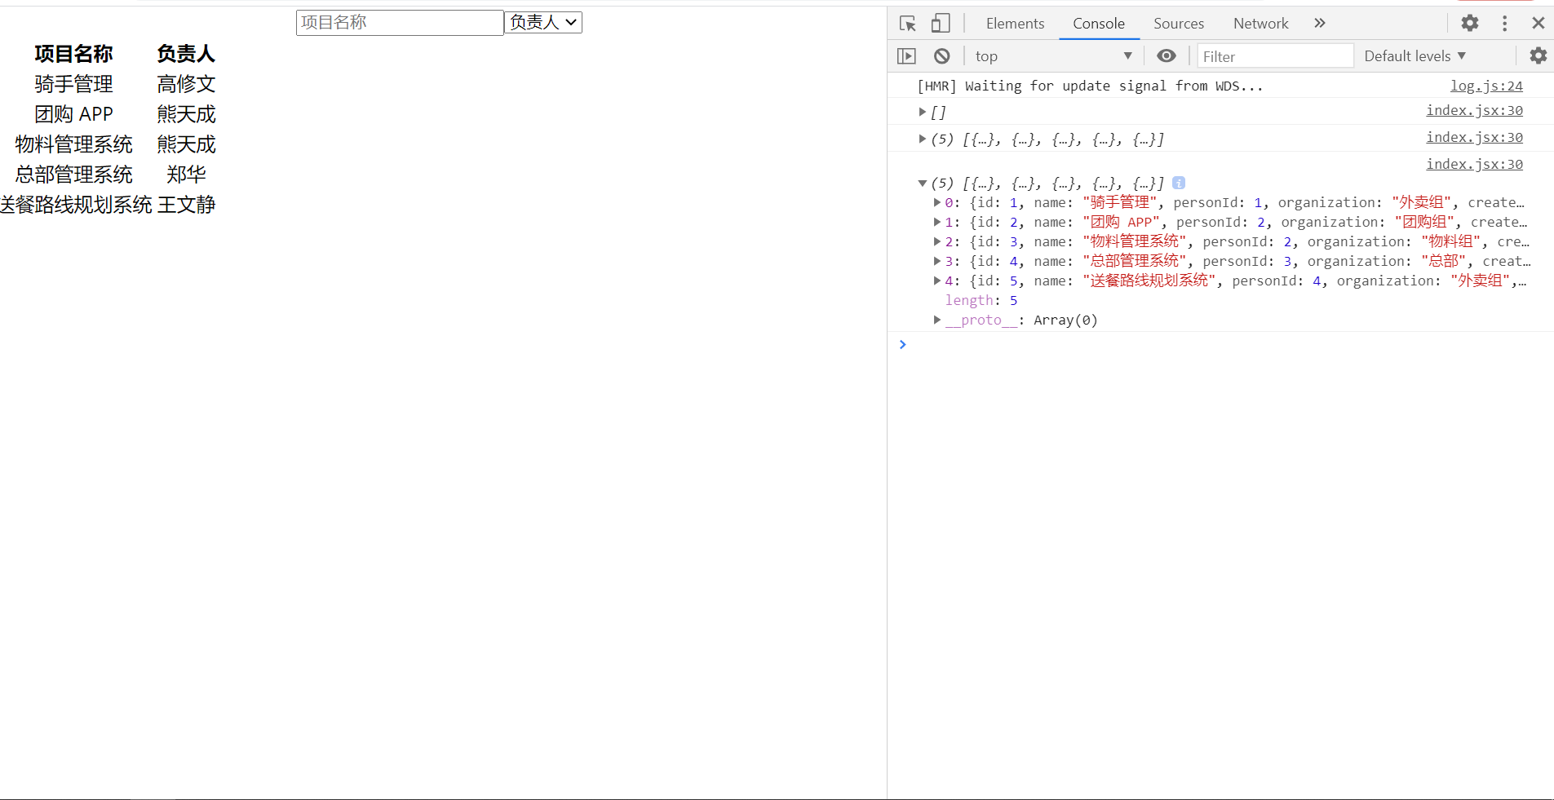The image size is (1554, 800).
Task: Open the Default levels dropdown
Action: 1415,56
